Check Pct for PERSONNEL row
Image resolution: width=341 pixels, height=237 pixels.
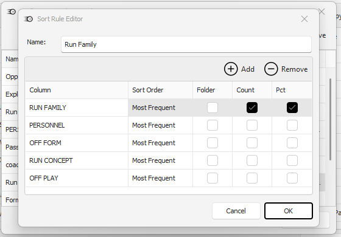pos(292,125)
